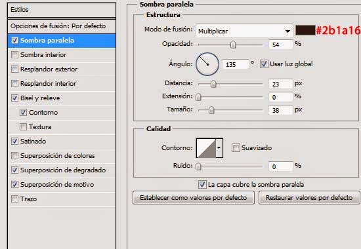This screenshot has width=361, height=249.
Task: Open the Resplandor interior settings row
Action: [x=62, y=84]
